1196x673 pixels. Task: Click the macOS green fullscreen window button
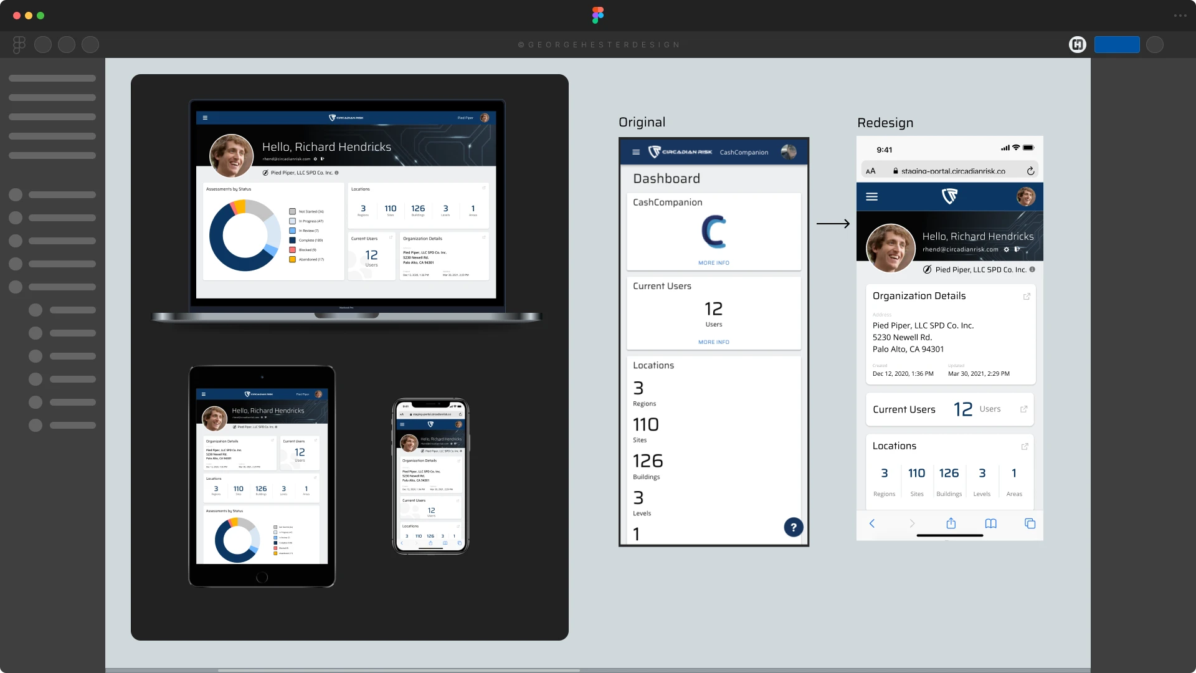(x=40, y=16)
